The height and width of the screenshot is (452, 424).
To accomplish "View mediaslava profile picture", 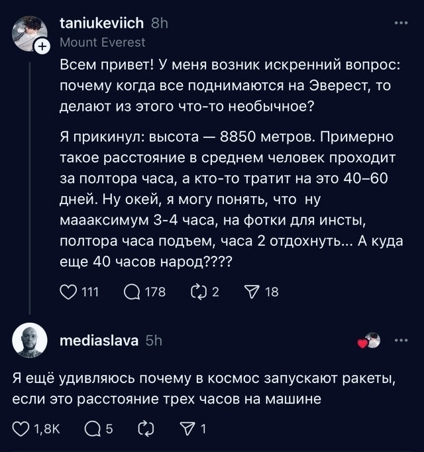I will 30,341.
